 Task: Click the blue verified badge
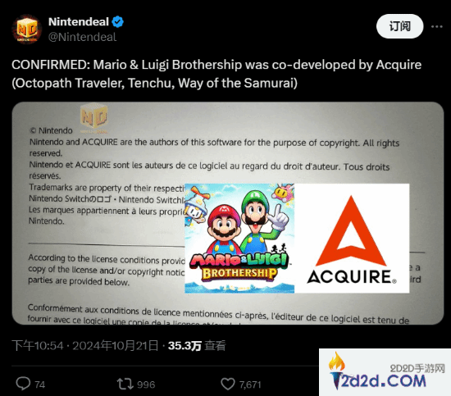[x=117, y=22]
